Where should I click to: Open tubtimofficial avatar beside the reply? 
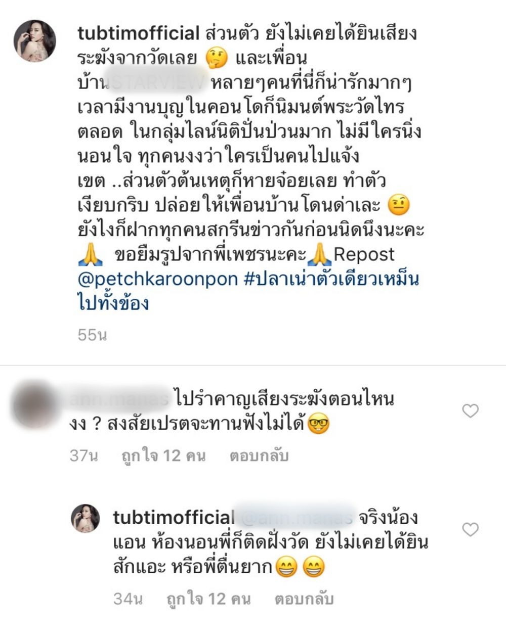click(x=85, y=518)
